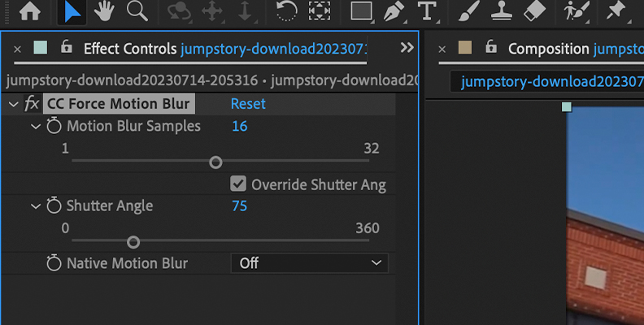The height and width of the screenshot is (325, 644).
Task: Collapse CC Force Motion Blur effect
Action: tap(14, 104)
